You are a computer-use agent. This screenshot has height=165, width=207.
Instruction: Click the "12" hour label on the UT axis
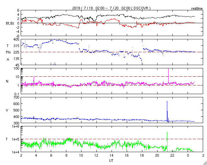97,155
